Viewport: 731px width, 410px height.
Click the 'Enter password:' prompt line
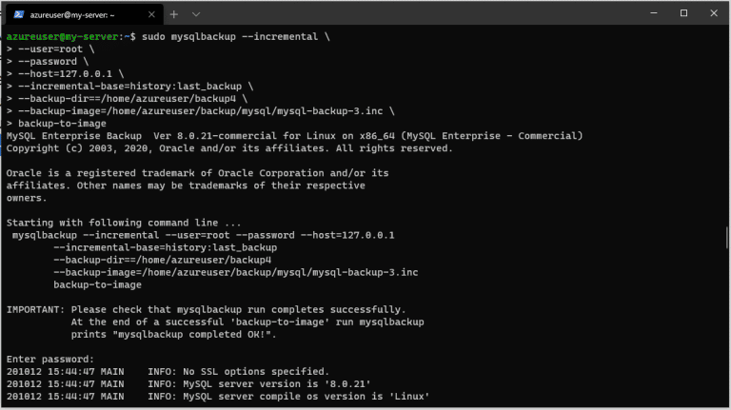tap(50, 360)
